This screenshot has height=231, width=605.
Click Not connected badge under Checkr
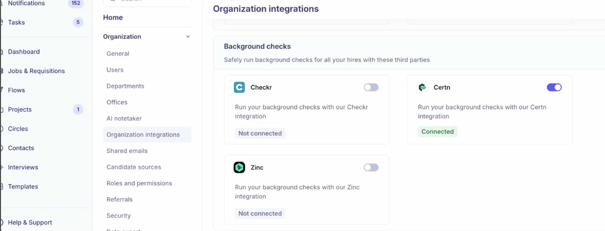coord(260,133)
